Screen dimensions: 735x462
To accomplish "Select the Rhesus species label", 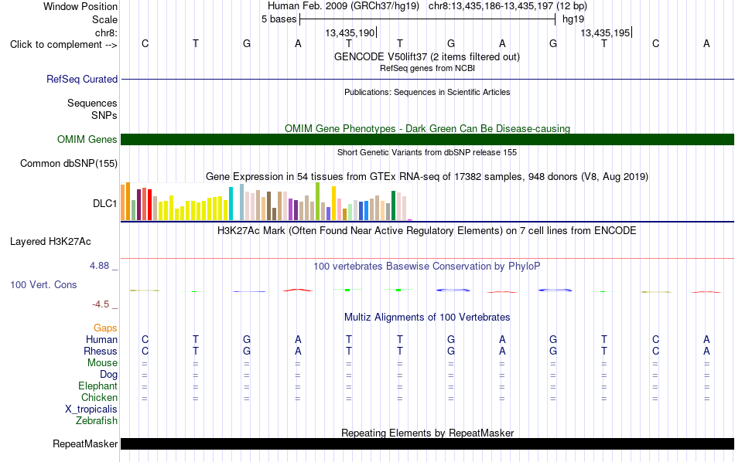I will [x=101, y=351].
